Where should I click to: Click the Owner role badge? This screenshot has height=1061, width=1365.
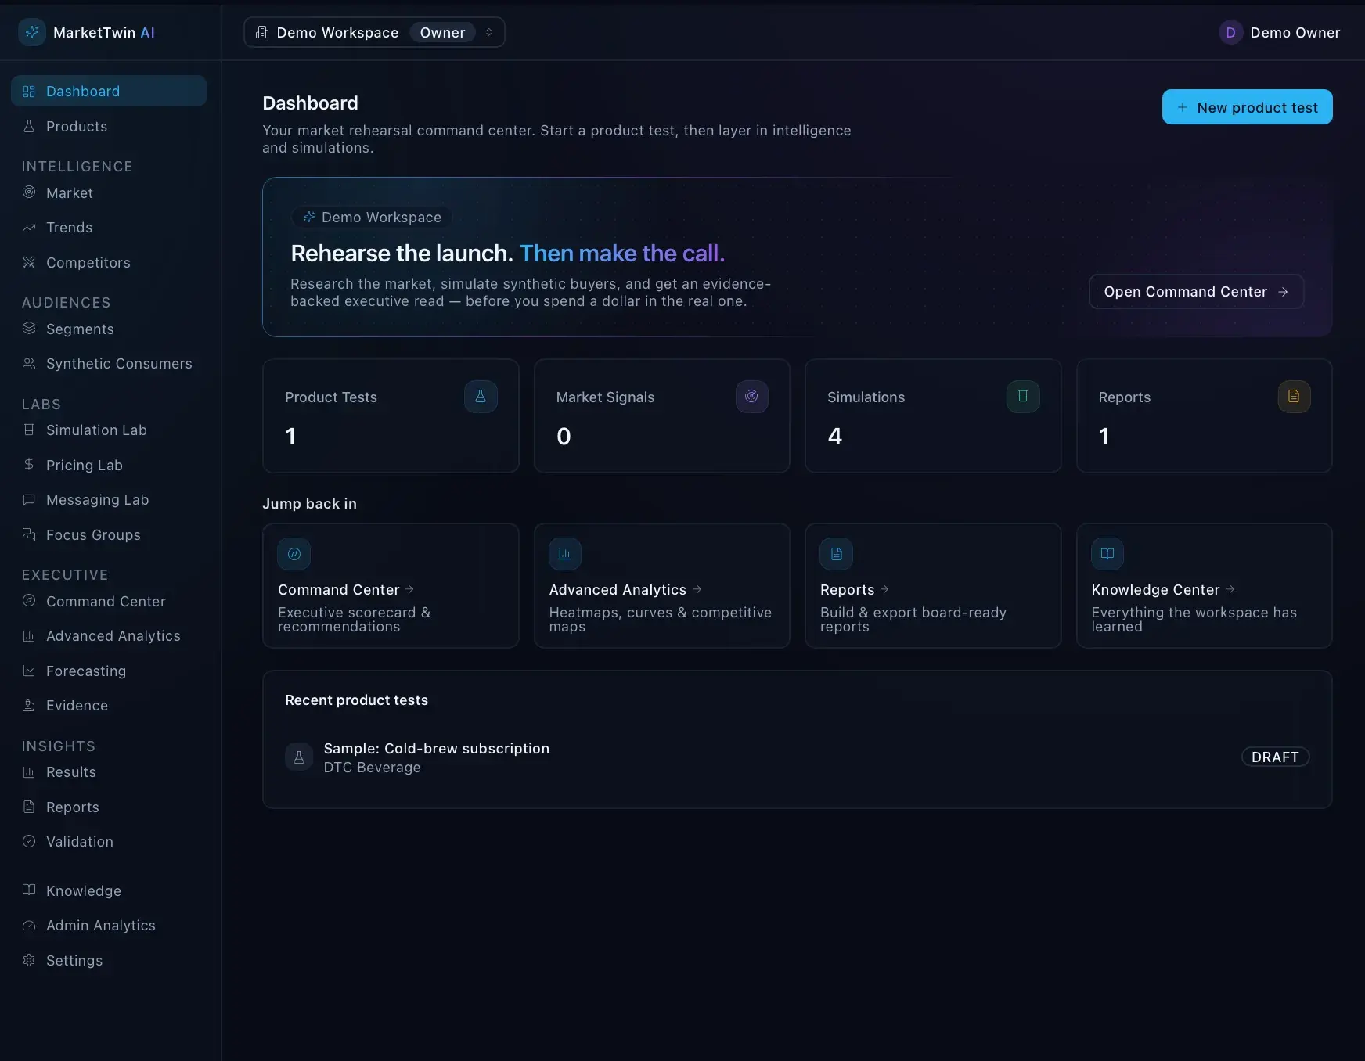[442, 32]
